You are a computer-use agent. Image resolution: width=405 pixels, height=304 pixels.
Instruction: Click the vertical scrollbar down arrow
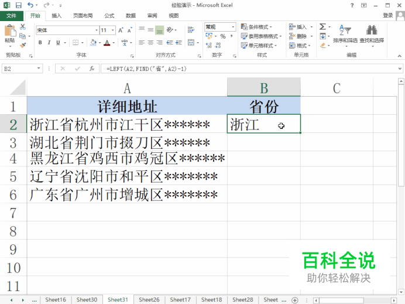tap(401, 292)
